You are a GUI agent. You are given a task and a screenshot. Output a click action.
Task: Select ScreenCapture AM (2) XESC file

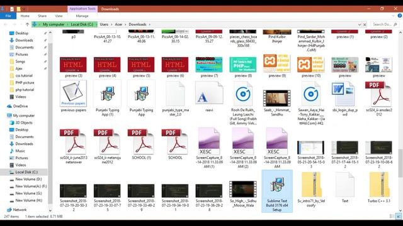[243, 141]
